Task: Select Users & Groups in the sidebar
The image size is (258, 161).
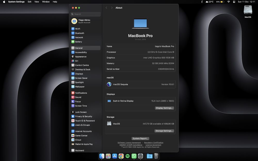Action: click(85, 125)
